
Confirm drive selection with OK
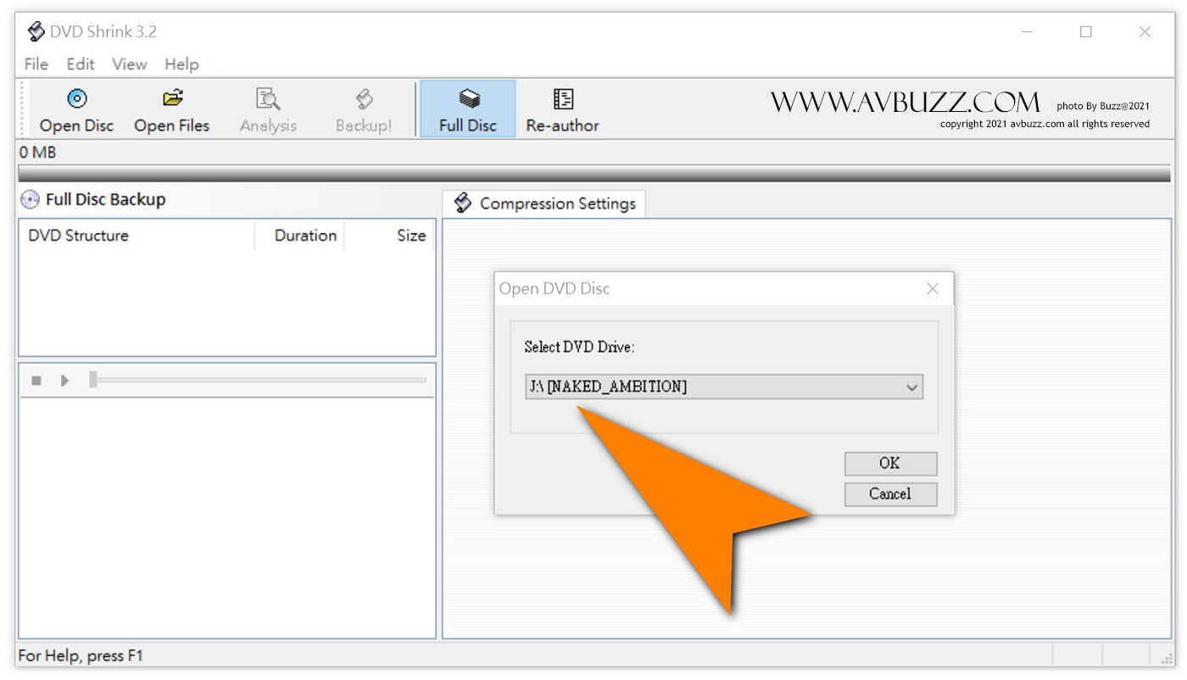point(890,463)
